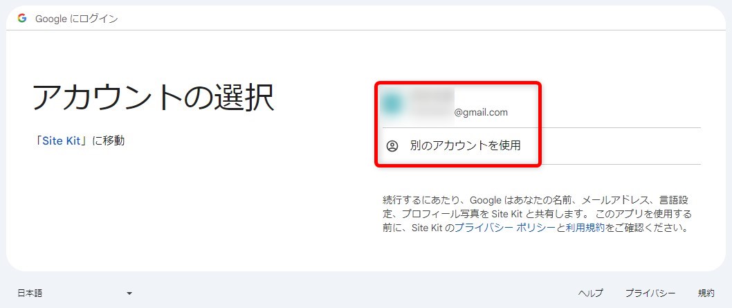Viewport: 732px width, 308px height.
Task: Click the blurred account name text
Action: 432,97
